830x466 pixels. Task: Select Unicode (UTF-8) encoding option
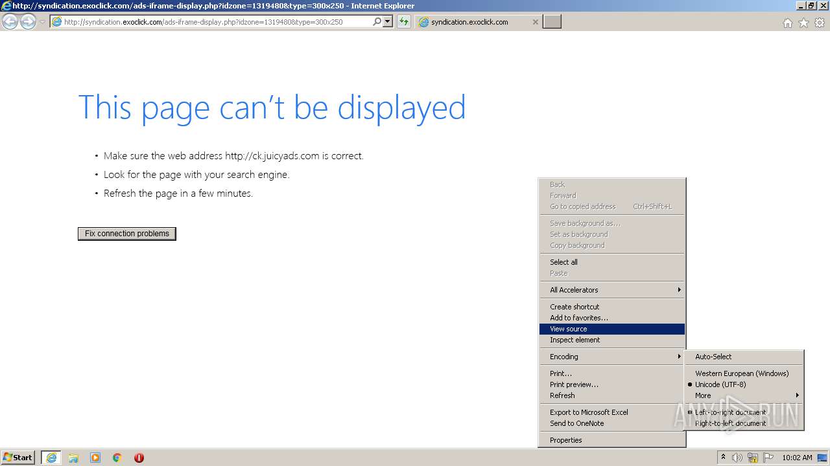click(x=744, y=384)
